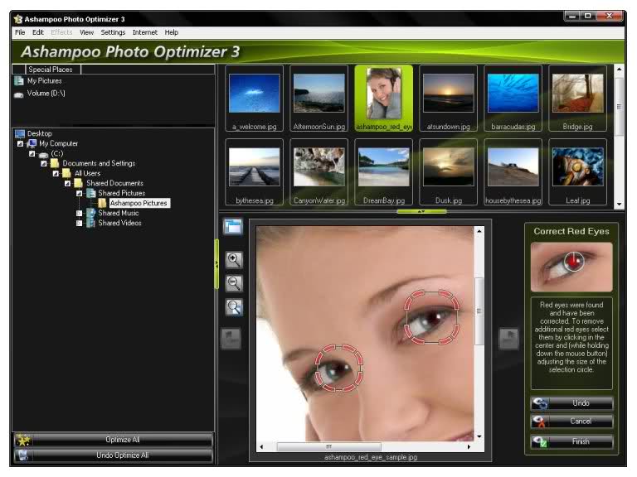Viewport: 637px width, 477px height.
Task: Click the thumbnail list scroll up arrow
Action: tap(619, 70)
